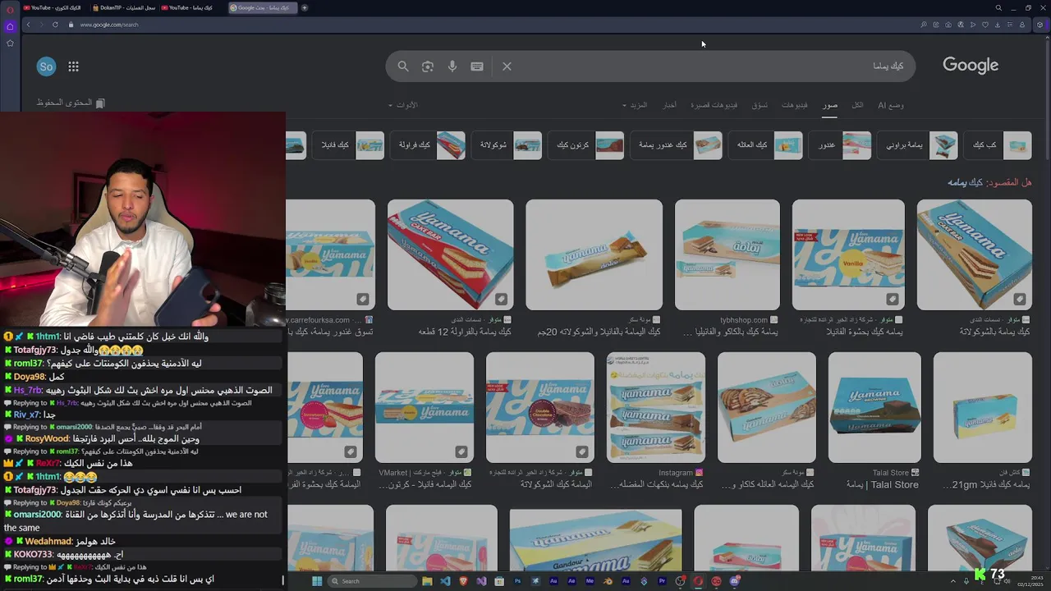Image resolution: width=1051 pixels, height=591 pixels.
Task: Open the heart bookmarks icon in browser toolbar
Action: pyautogui.click(x=984, y=25)
